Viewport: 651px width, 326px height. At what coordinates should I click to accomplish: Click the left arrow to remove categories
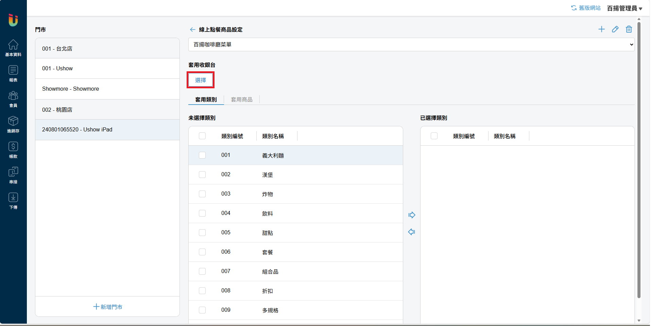(412, 232)
